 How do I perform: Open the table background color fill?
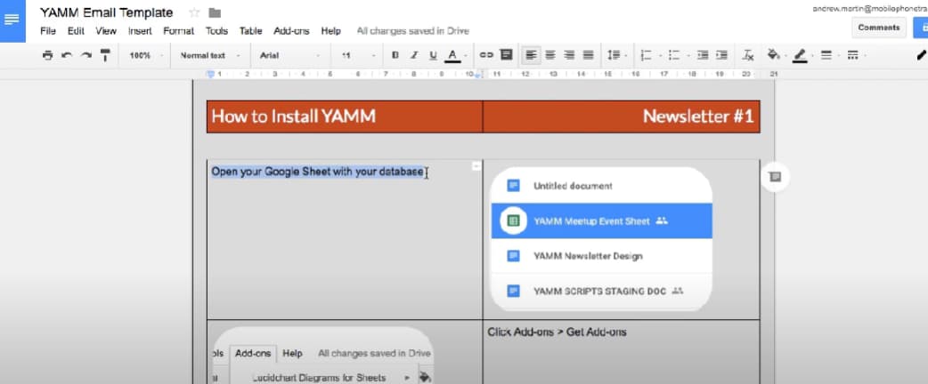[776, 55]
